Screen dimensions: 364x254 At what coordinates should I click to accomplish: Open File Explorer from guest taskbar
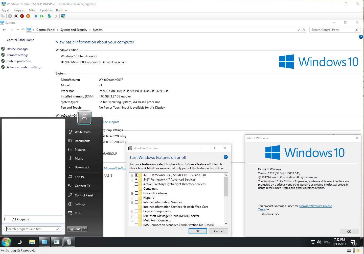pos(32,242)
